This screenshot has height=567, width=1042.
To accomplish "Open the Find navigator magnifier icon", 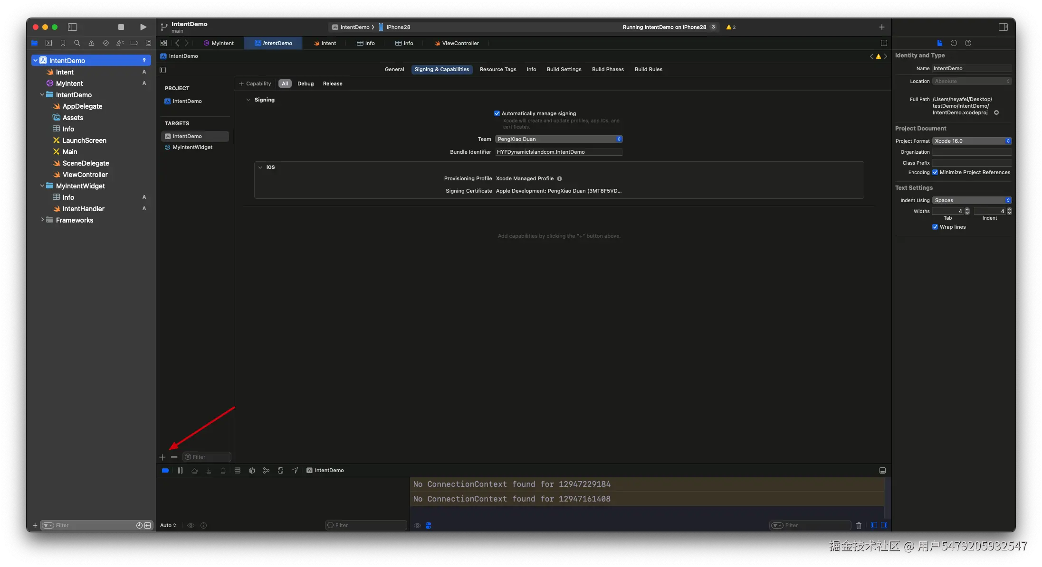I will (x=77, y=43).
